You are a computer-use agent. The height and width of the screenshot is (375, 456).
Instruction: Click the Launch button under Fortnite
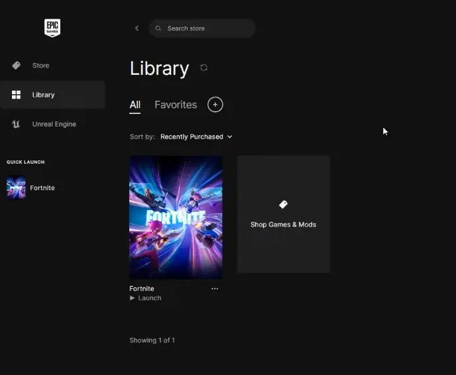[x=145, y=298]
